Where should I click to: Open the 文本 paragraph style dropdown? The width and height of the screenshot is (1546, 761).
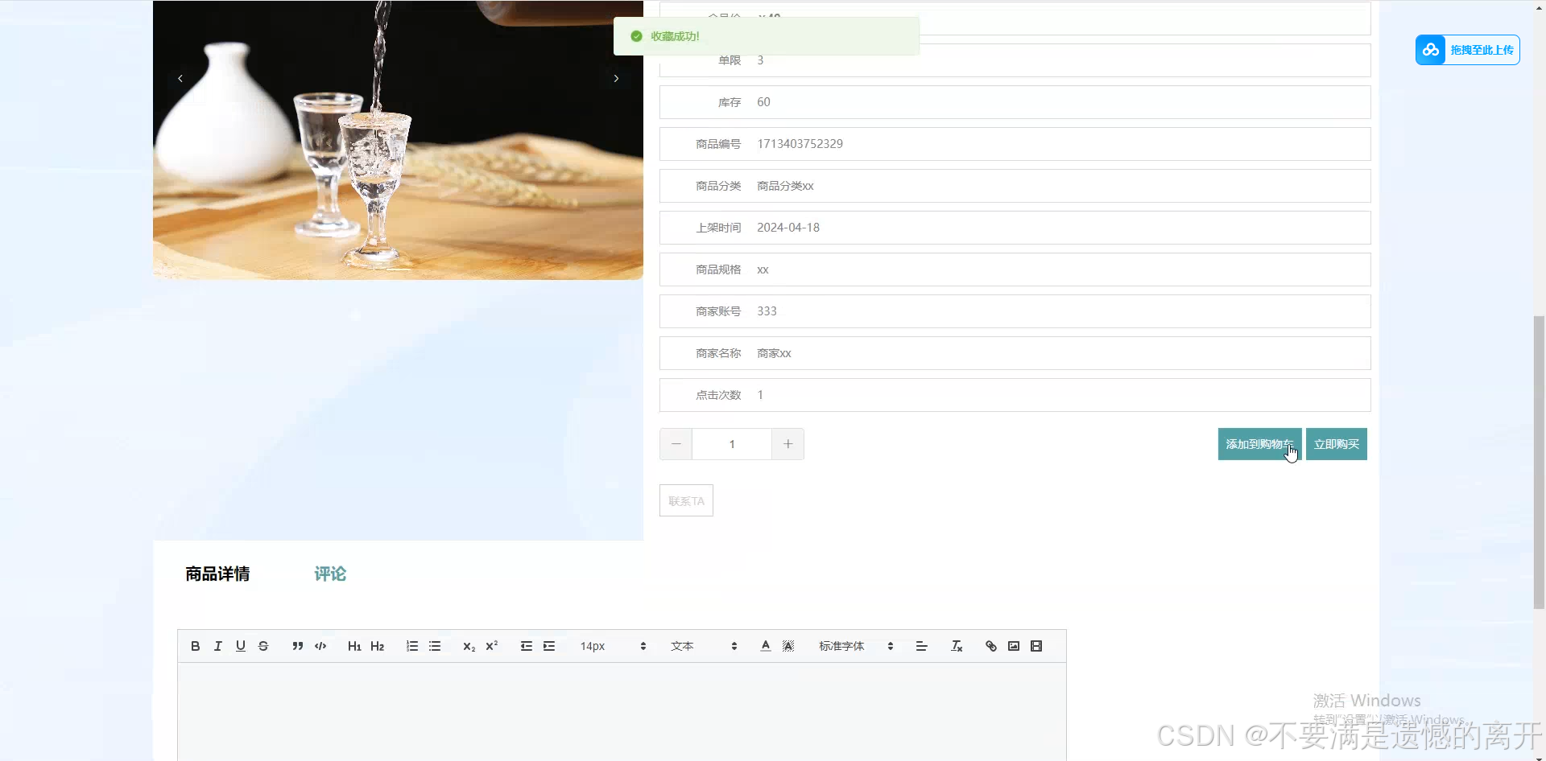coord(704,646)
